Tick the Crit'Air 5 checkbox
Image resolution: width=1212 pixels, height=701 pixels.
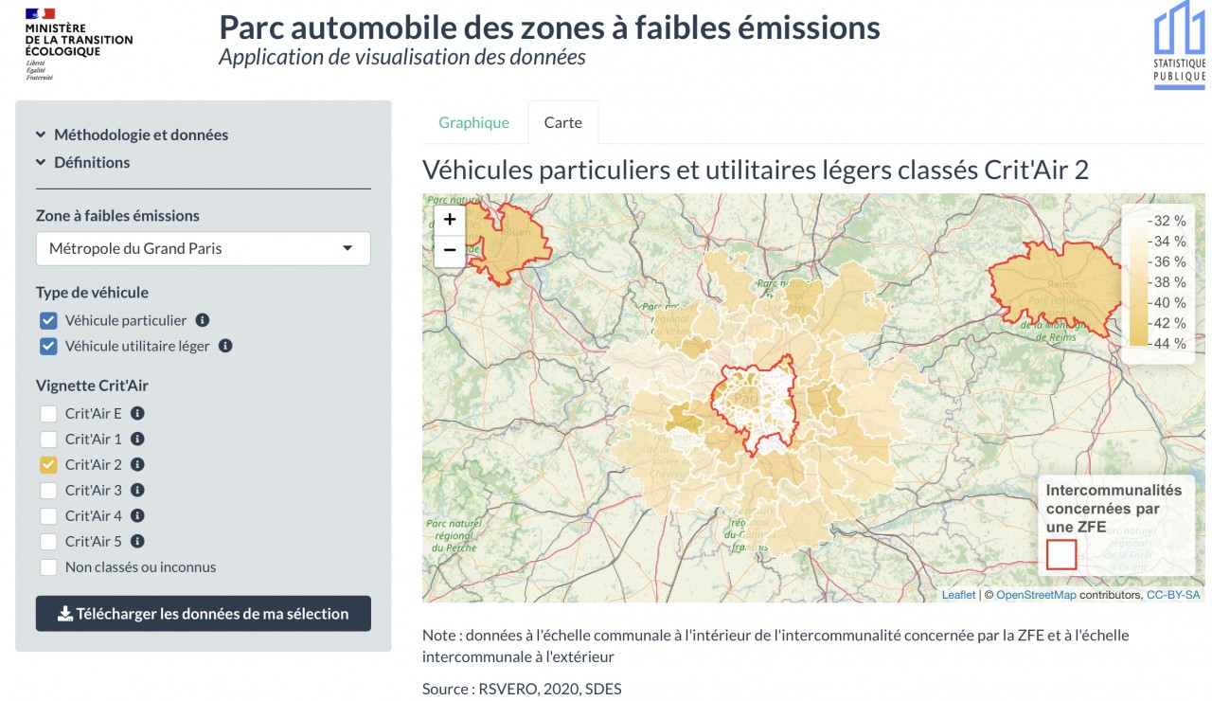pyautogui.click(x=48, y=542)
